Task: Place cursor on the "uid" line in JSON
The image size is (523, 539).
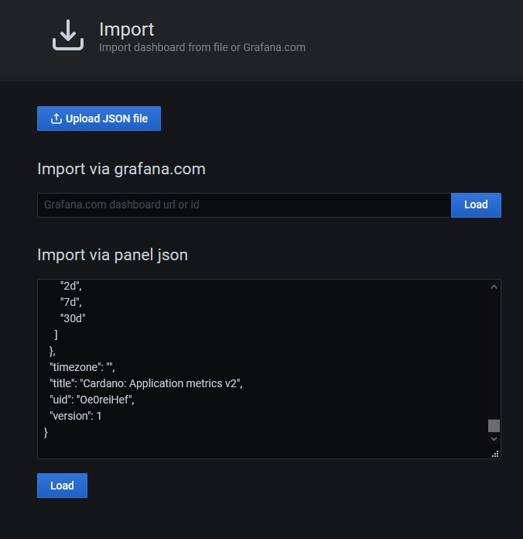Action: (x=91, y=400)
